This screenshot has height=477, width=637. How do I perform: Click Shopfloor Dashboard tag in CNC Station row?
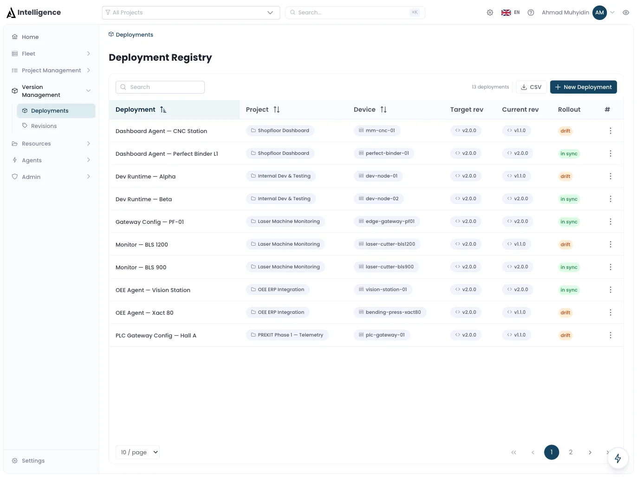click(280, 131)
